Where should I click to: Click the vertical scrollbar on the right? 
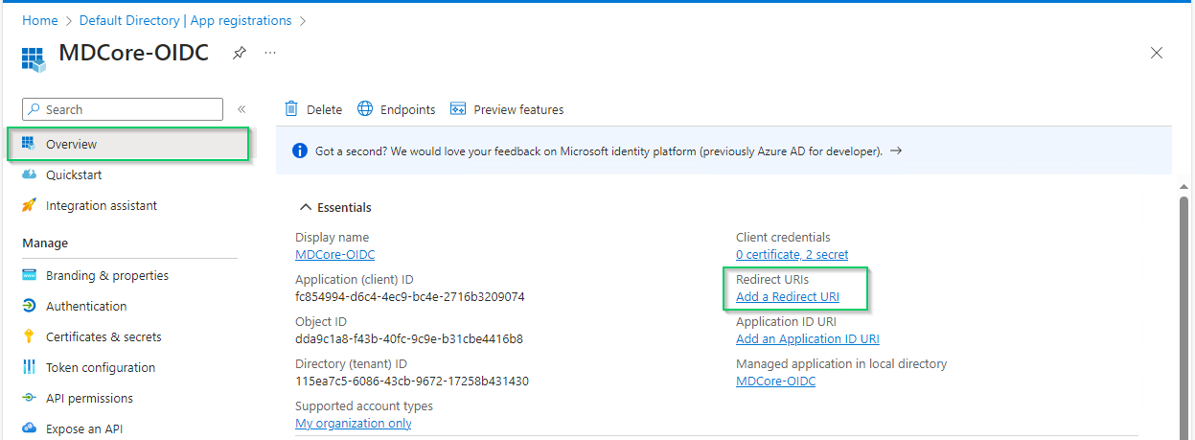pyautogui.click(x=1184, y=316)
